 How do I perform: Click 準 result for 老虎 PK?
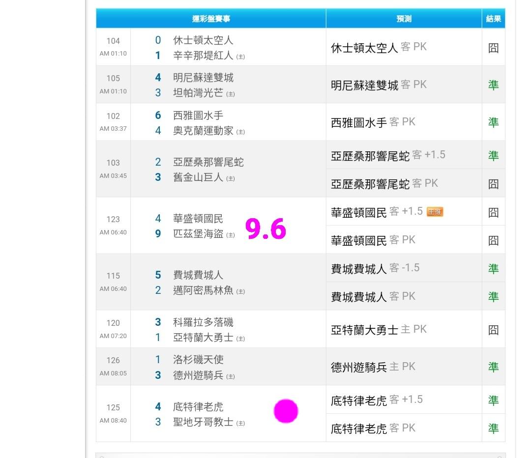(x=494, y=429)
